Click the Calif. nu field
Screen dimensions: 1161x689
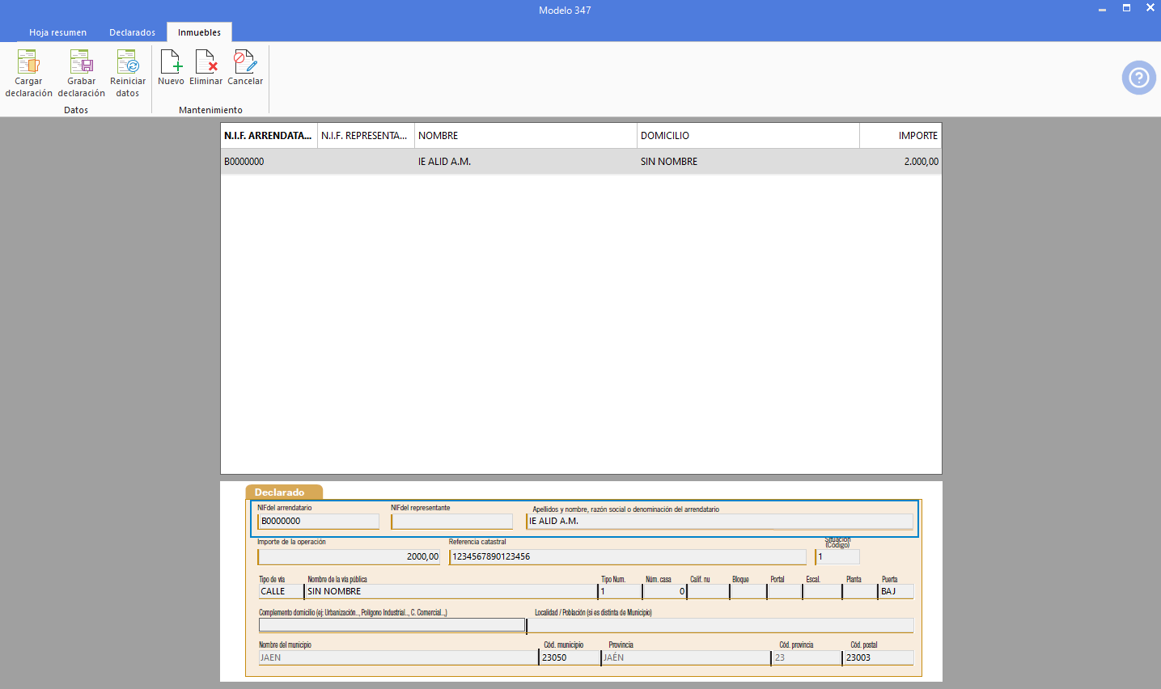pos(708,592)
